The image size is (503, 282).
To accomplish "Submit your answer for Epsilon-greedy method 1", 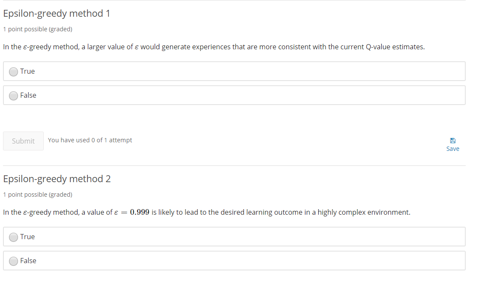I will (23, 141).
